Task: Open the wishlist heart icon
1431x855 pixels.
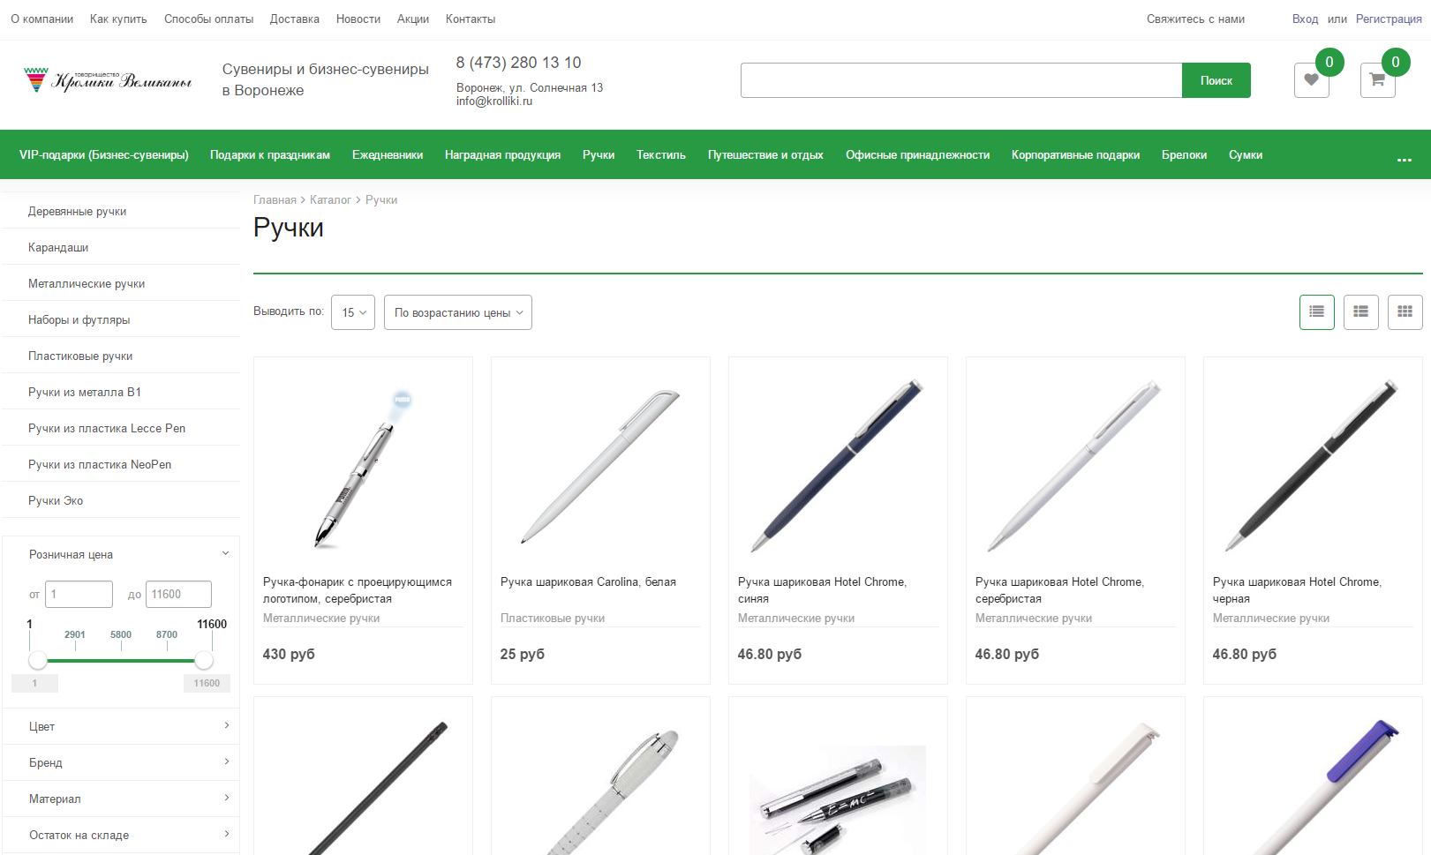Action: click(x=1311, y=80)
